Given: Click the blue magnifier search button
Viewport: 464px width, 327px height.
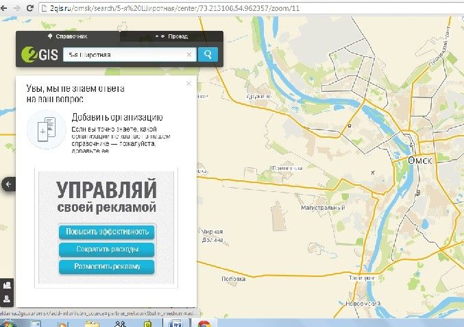Looking at the screenshot, I should [x=208, y=55].
